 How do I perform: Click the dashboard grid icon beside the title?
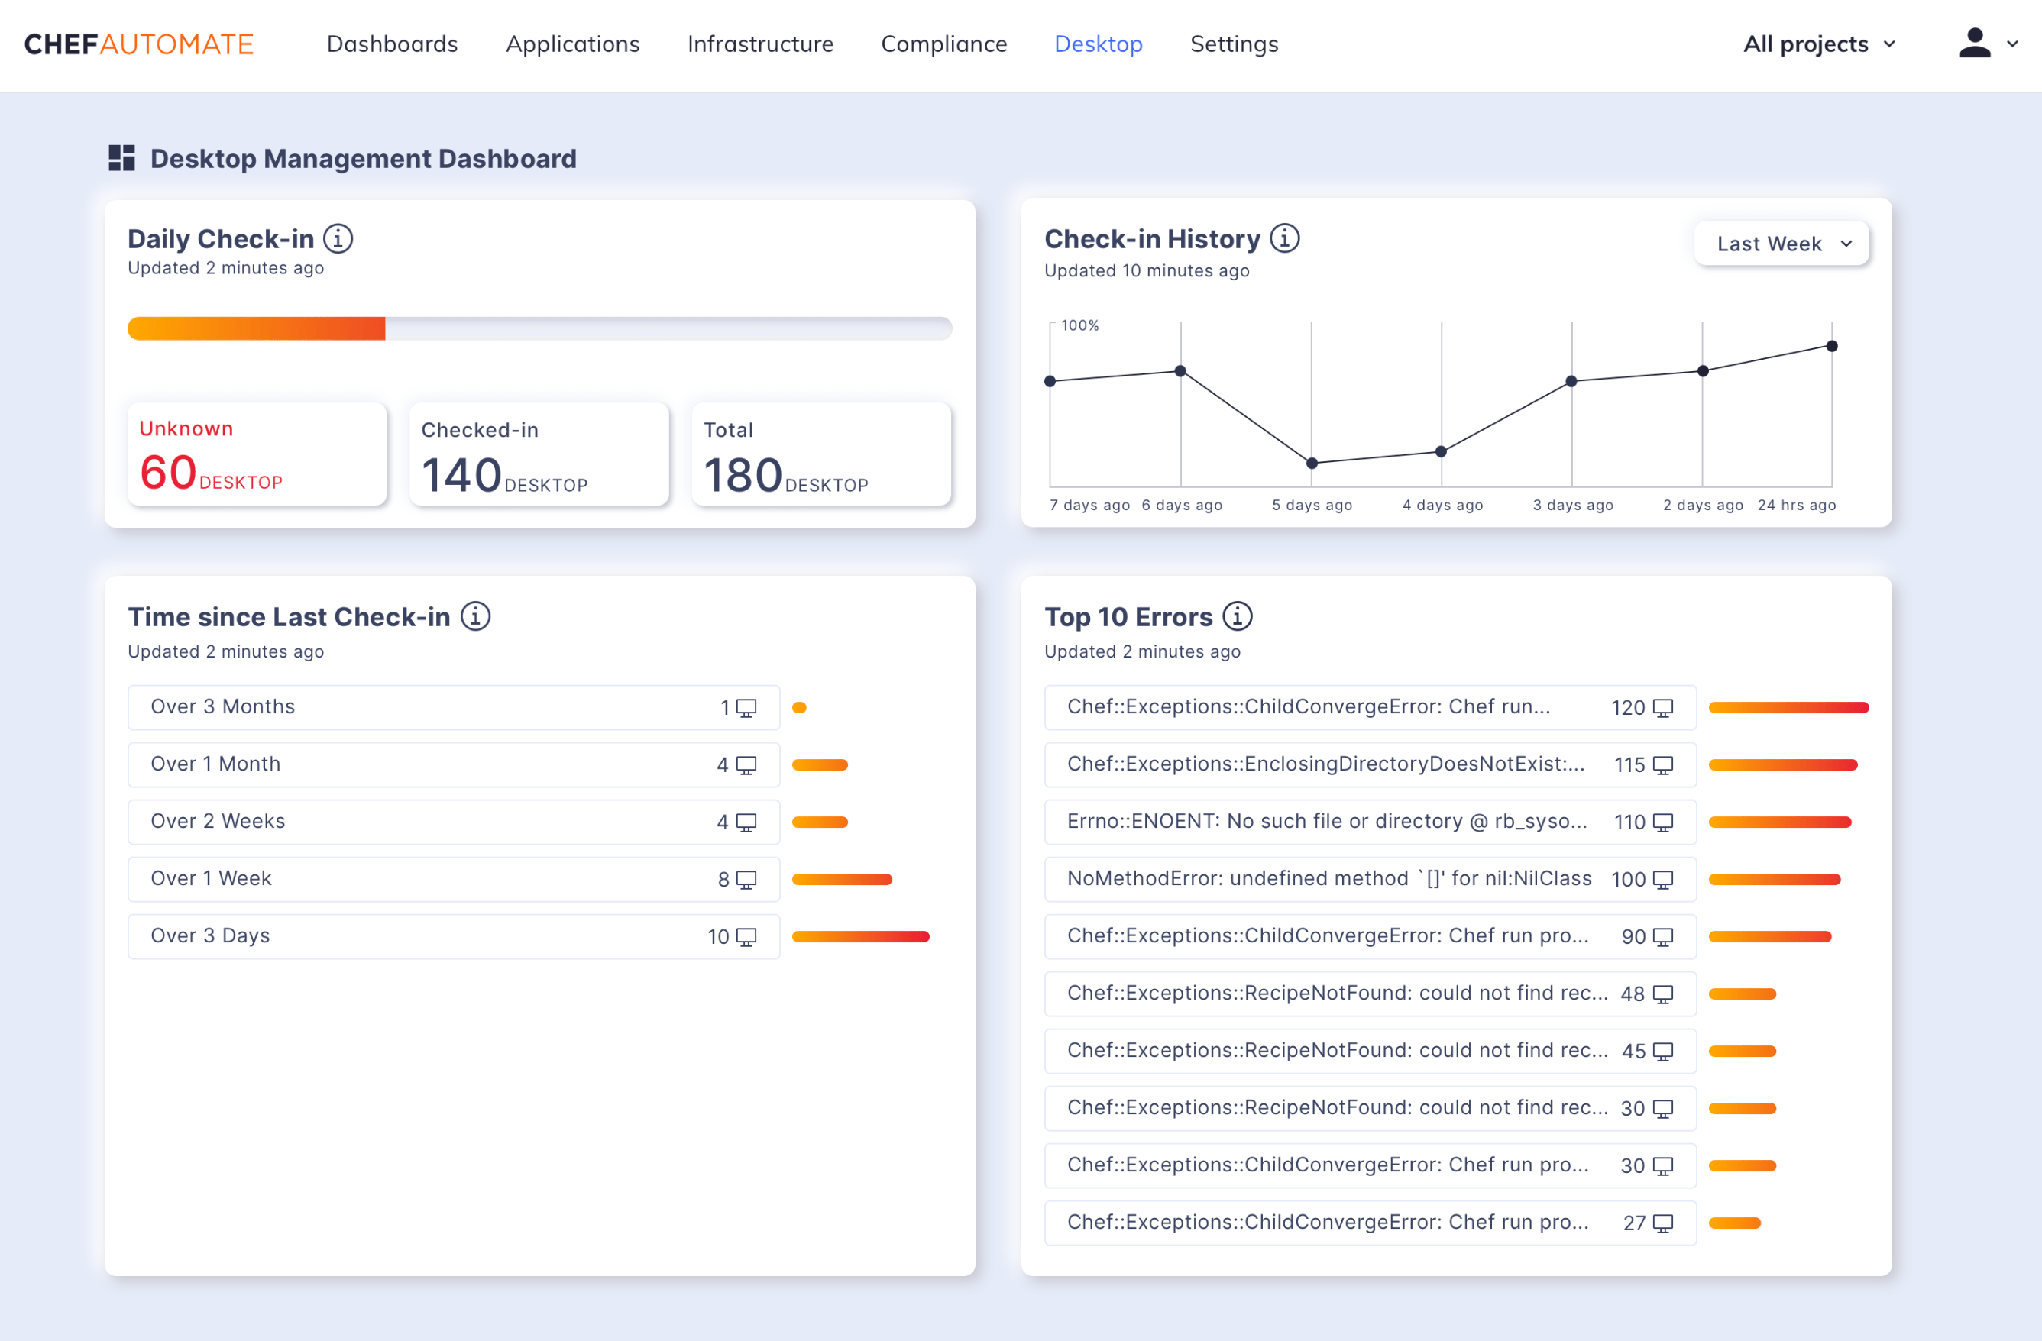121,158
